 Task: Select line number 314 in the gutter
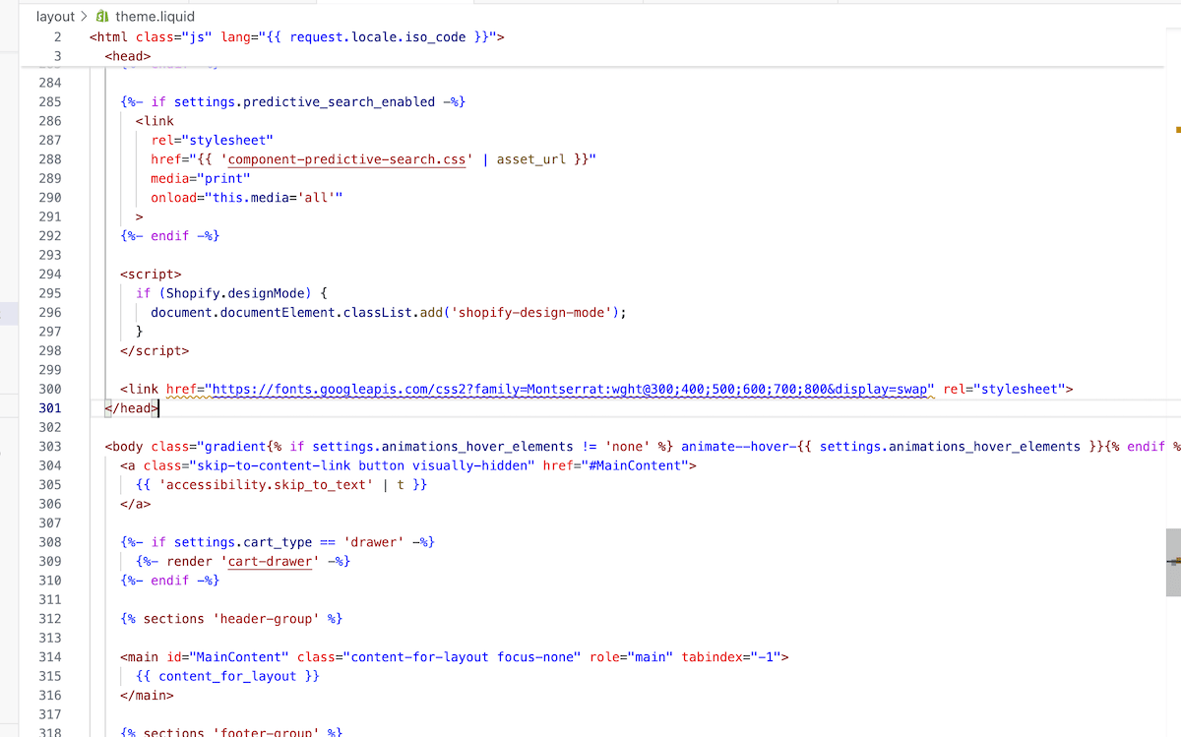point(50,656)
